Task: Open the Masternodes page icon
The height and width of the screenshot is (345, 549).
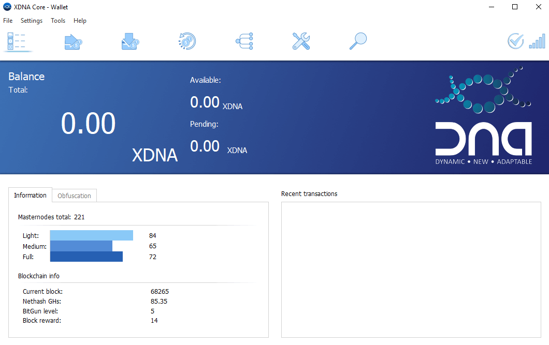Action: (x=243, y=41)
